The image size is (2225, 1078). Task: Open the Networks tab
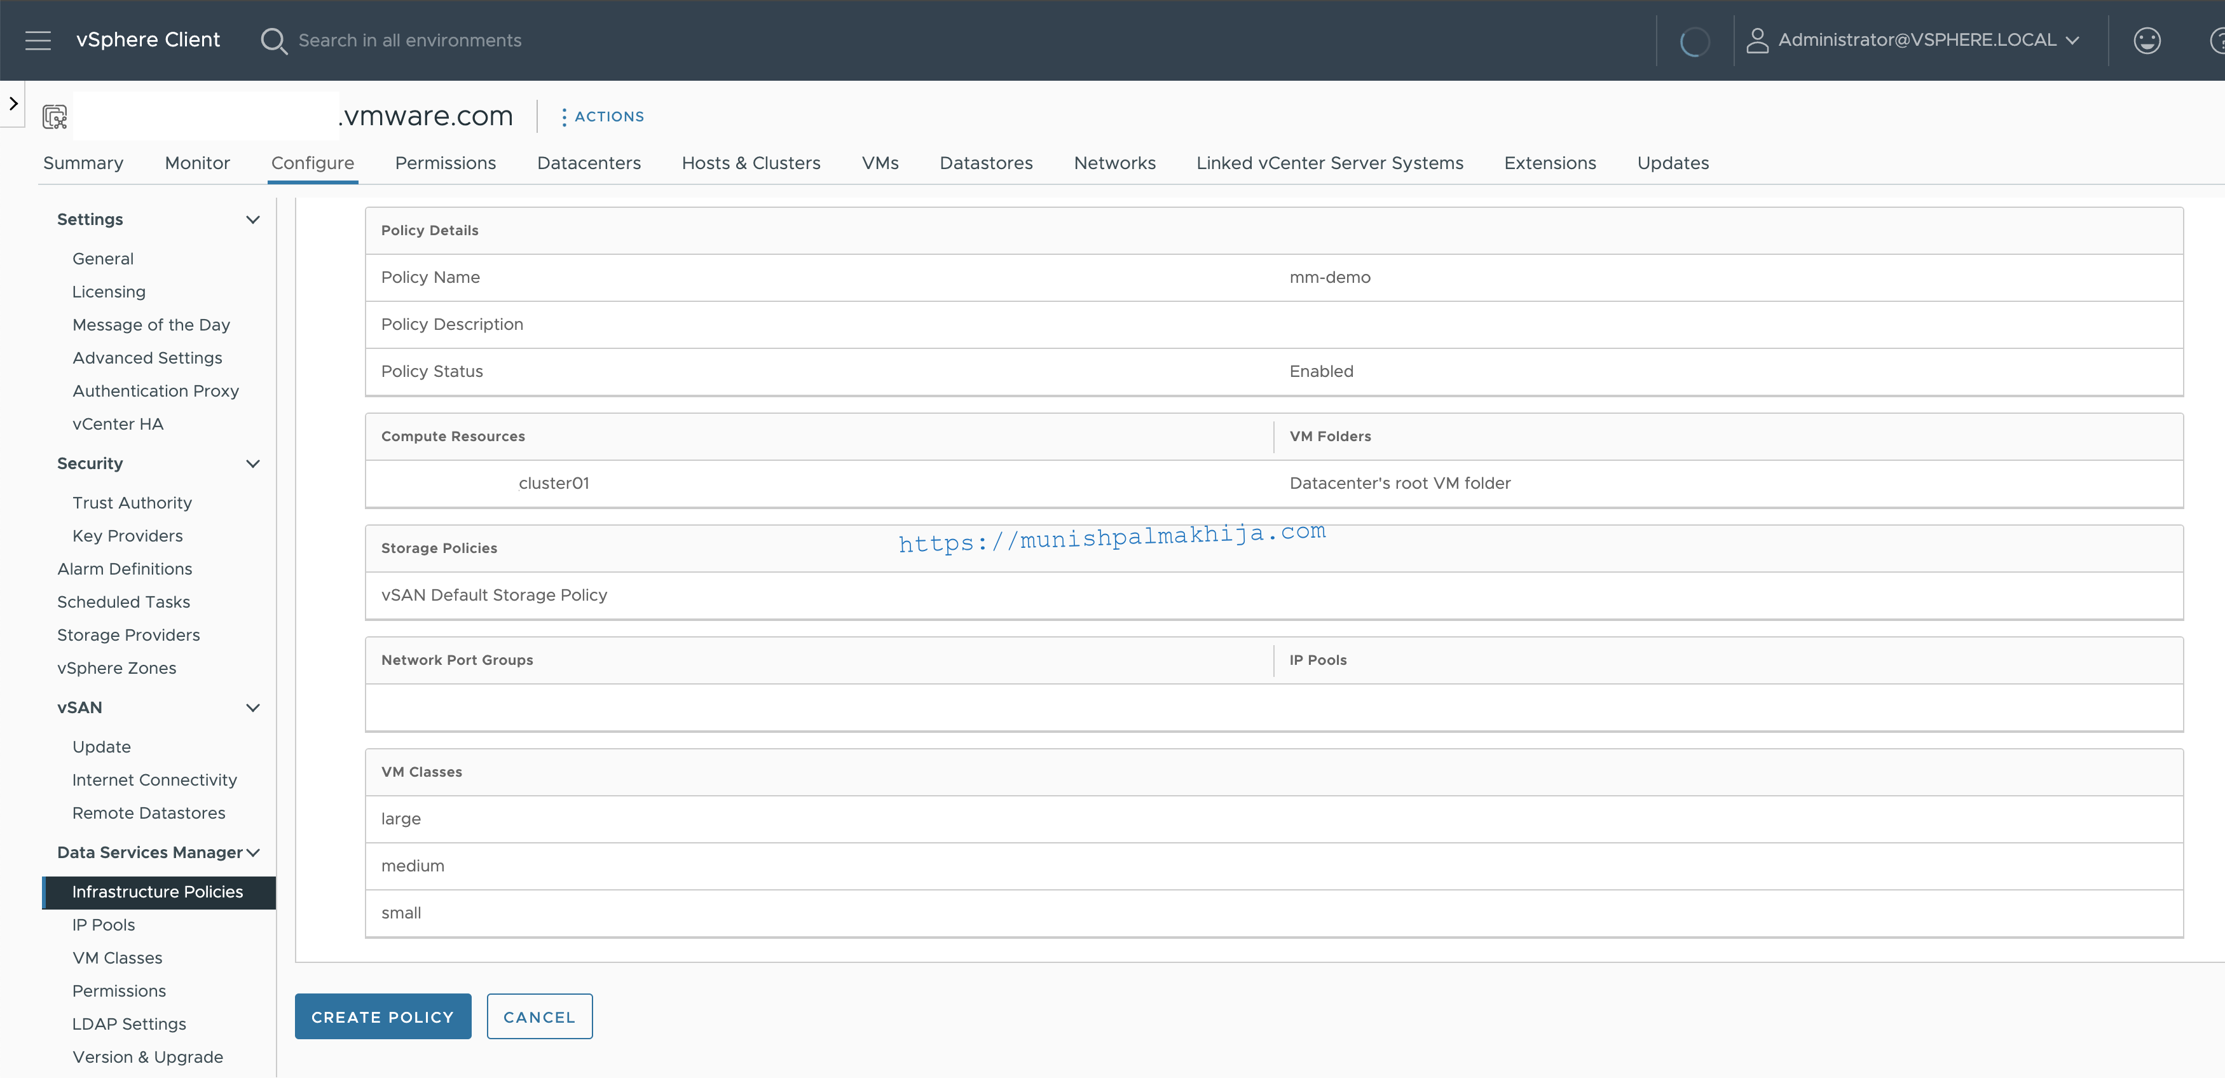pos(1114,163)
